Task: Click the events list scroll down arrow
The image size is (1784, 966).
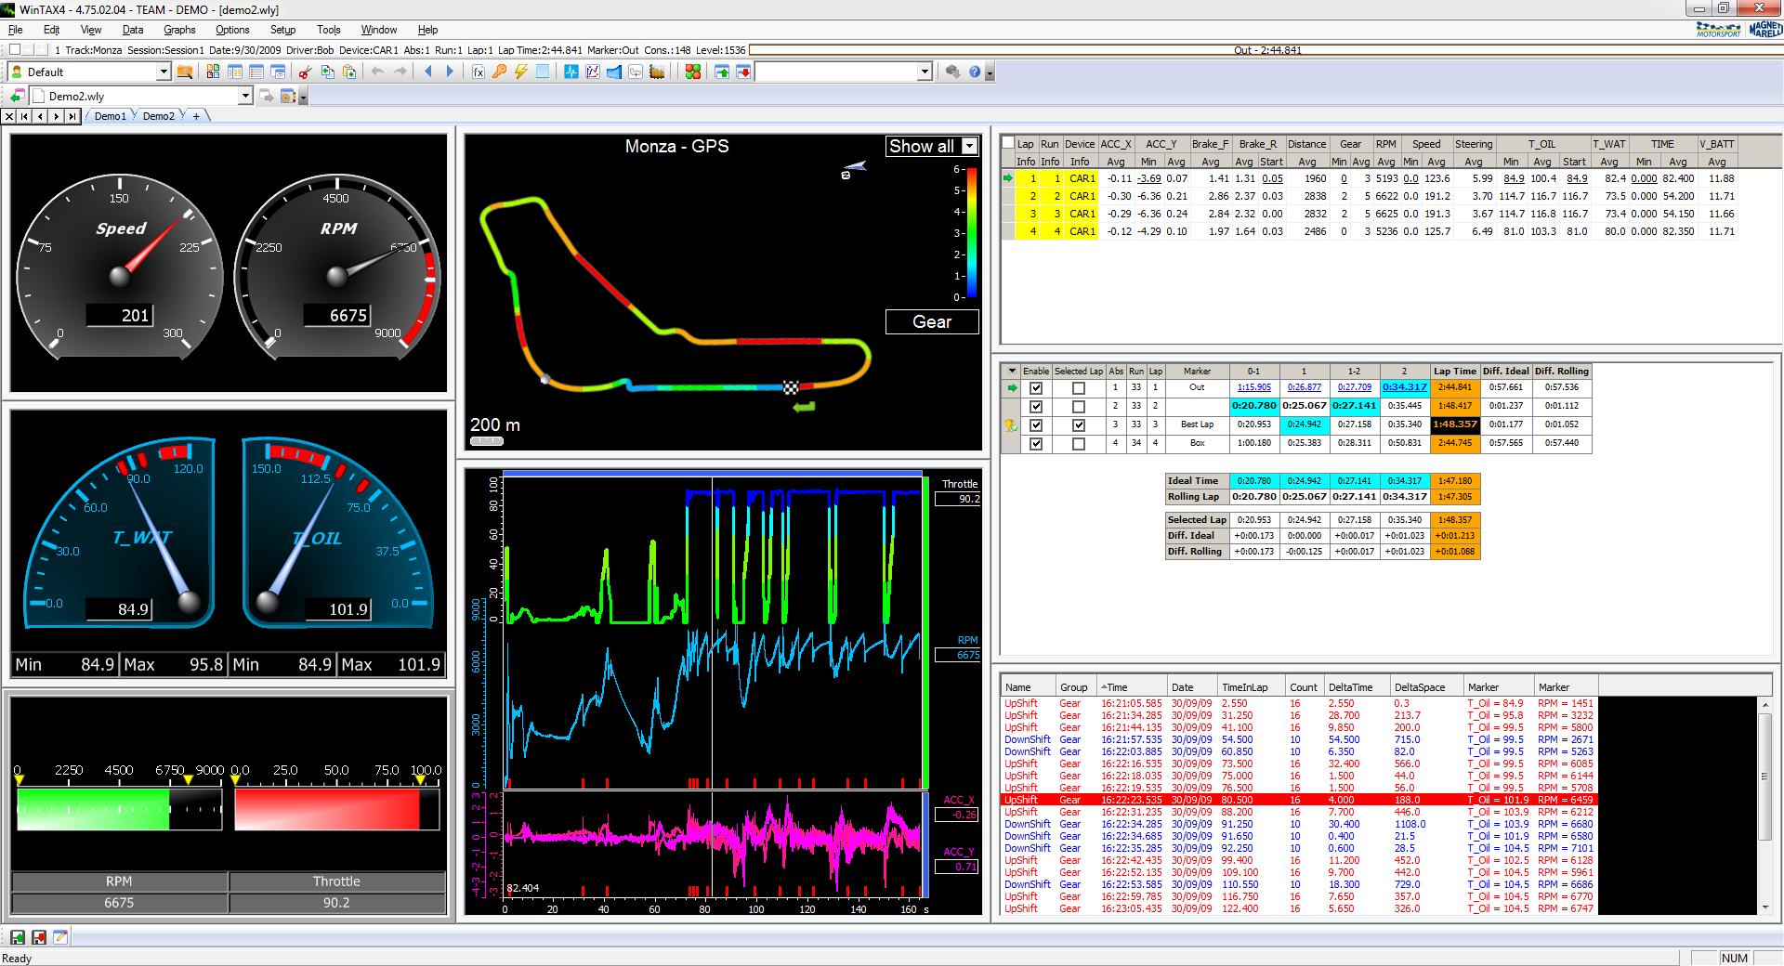Action: [1764, 907]
